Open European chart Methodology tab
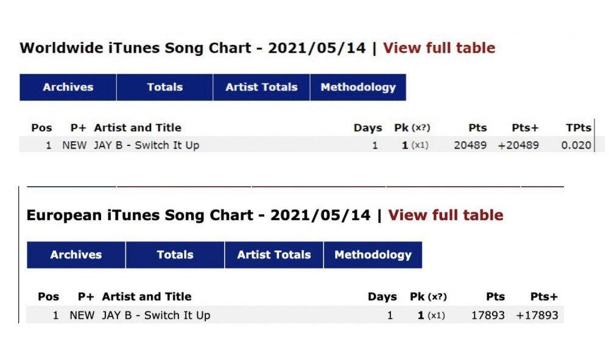This screenshot has width=609, height=342. [x=373, y=254]
